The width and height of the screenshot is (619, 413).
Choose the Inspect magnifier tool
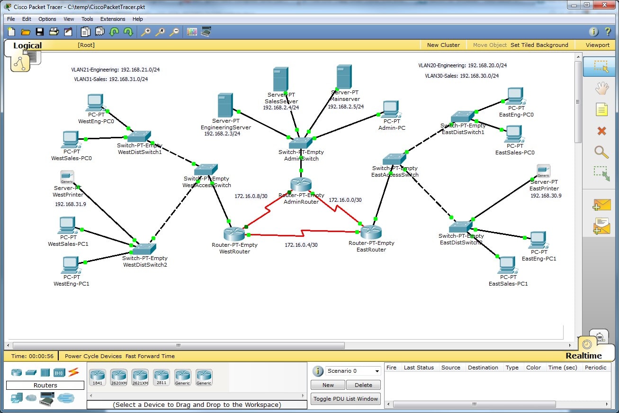point(601,152)
